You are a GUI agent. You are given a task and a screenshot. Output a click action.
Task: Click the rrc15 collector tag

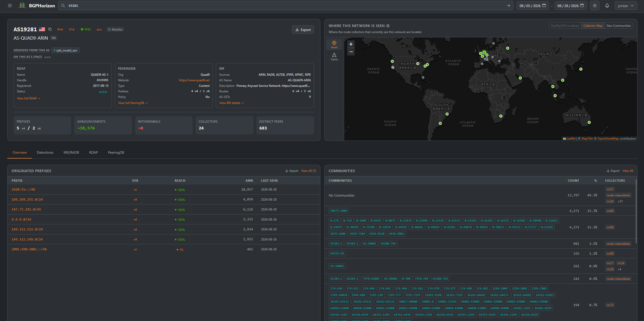tap(610, 305)
